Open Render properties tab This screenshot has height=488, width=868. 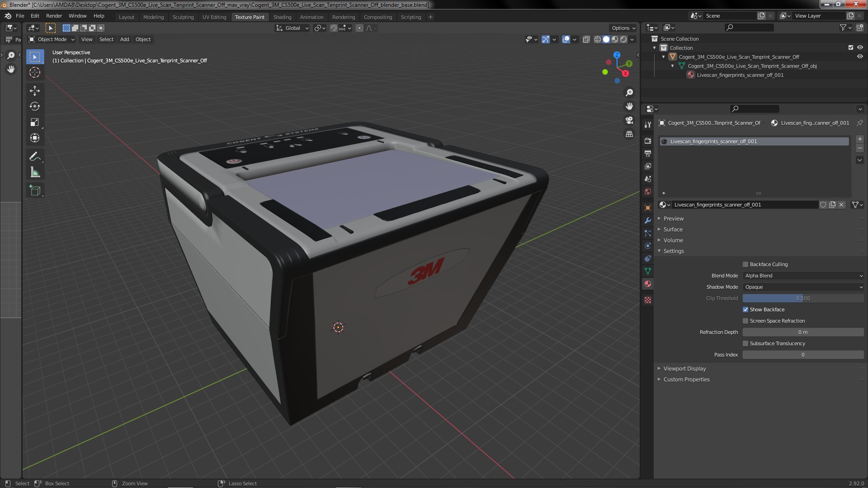pos(648,141)
